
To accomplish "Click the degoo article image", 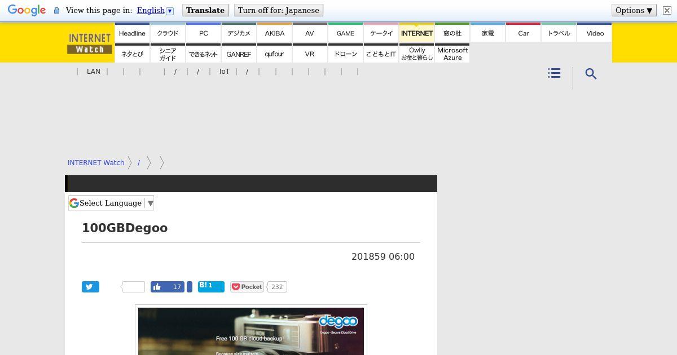I will (x=251, y=331).
